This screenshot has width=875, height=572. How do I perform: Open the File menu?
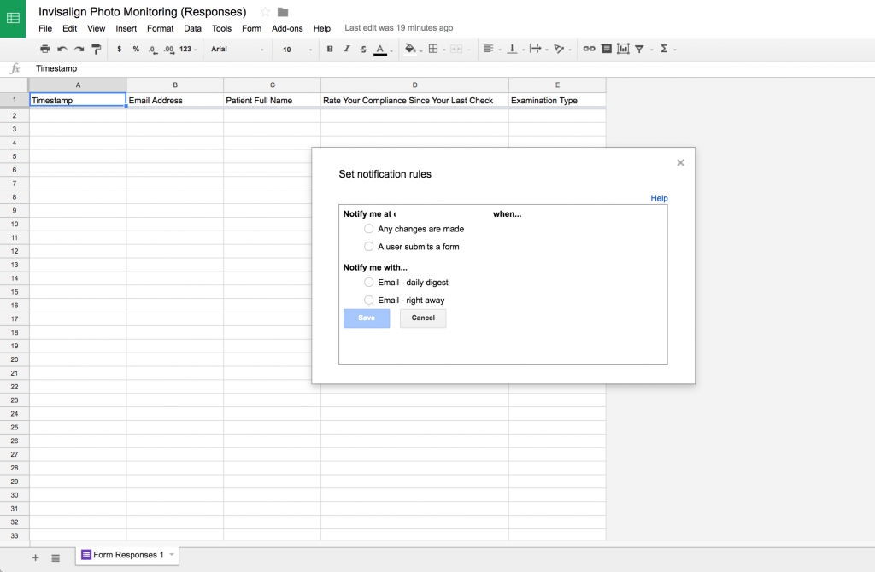coord(45,28)
